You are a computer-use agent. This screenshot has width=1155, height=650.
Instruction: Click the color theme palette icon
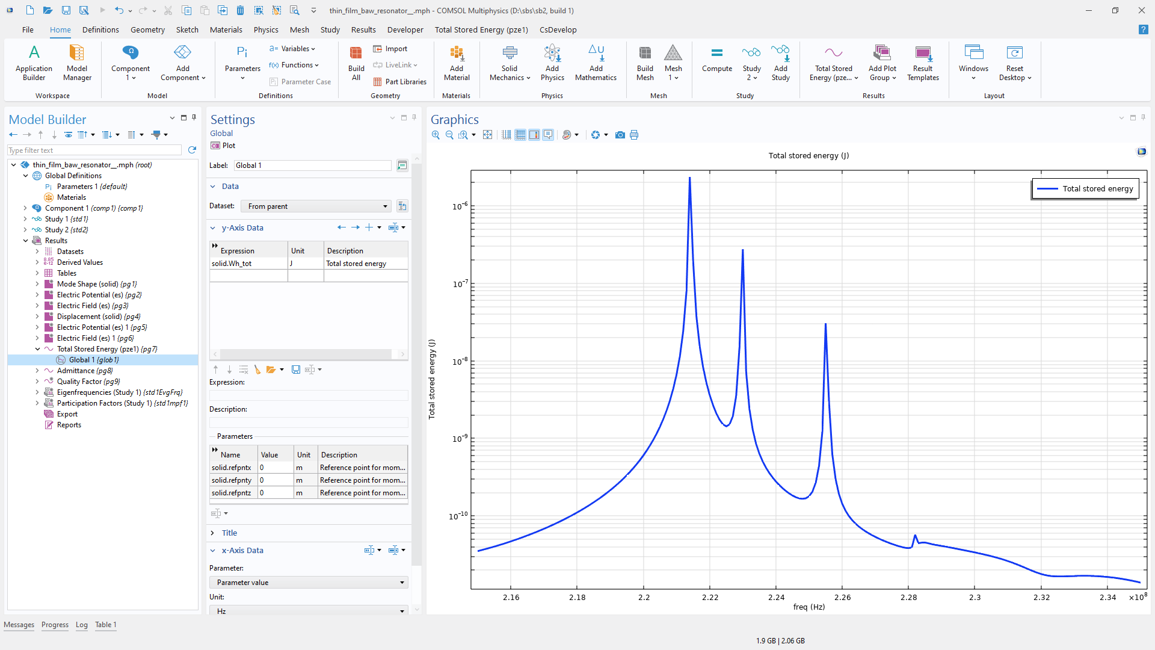(x=567, y=135)
